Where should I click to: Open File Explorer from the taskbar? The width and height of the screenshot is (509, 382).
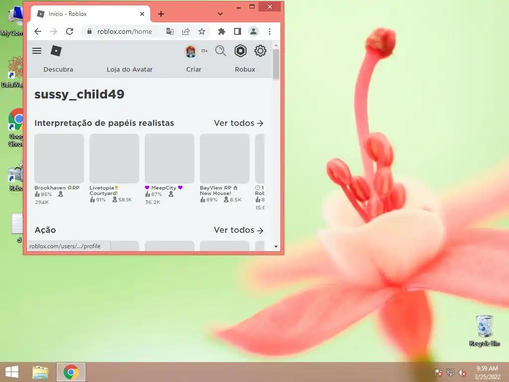(41, 372)
